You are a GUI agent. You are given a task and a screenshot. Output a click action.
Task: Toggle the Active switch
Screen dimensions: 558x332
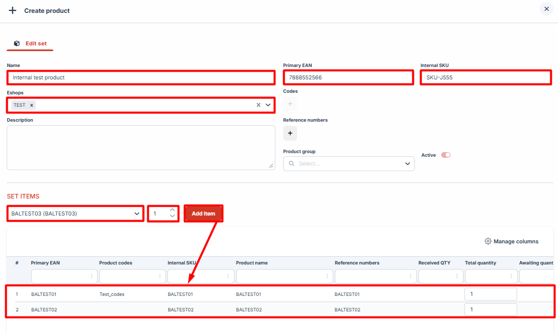[446, 155]
